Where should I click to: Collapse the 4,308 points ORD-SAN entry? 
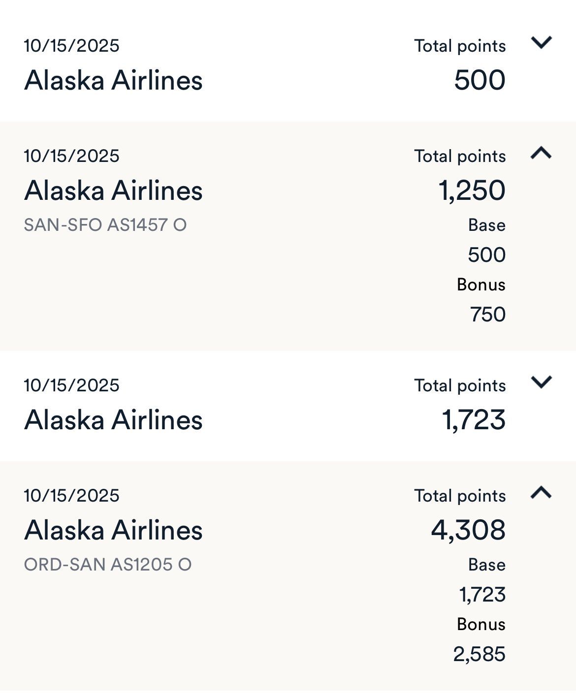pos(541,492)
